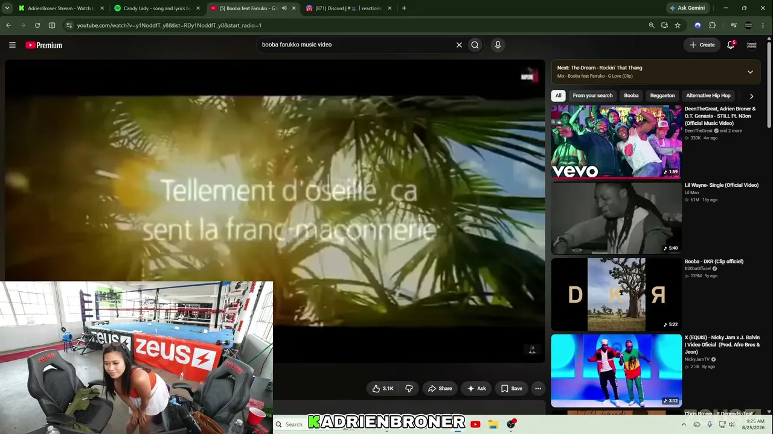Start voice search with the microphone

[498, 45]
